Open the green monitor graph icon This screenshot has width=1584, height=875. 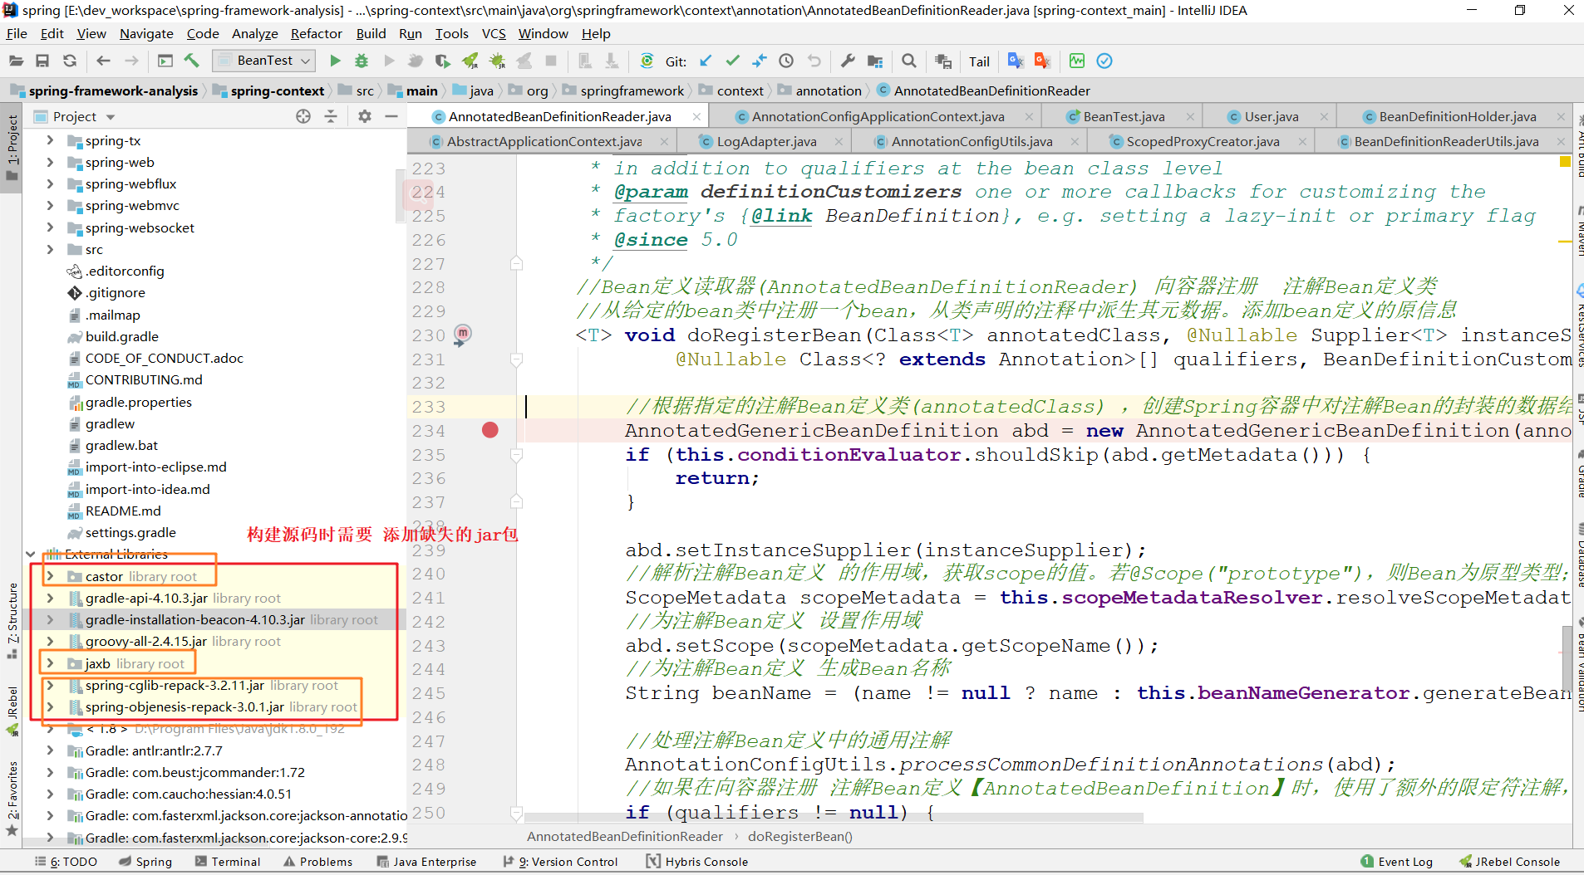(x=1077, y=61)
